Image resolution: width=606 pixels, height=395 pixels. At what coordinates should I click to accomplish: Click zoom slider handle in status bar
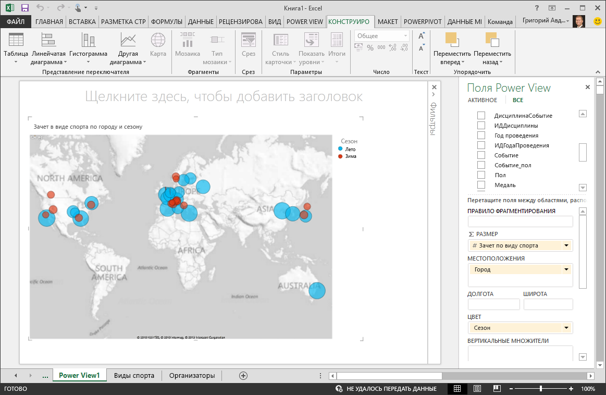coord(541,388)
